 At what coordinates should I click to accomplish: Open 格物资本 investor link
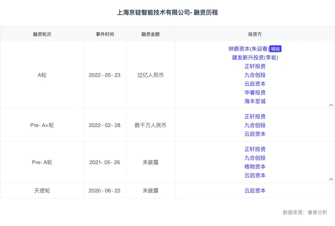tap(255, 167)
